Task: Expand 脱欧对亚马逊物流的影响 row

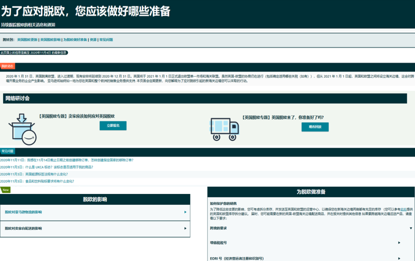Action: click(95, 212)
